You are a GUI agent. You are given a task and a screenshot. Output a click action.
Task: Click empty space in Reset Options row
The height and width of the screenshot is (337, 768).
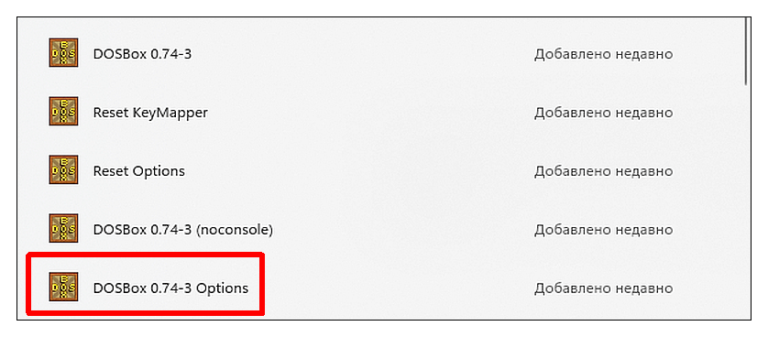357,171
